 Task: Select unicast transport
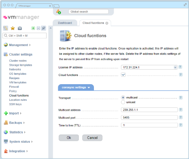pos(123,102)
